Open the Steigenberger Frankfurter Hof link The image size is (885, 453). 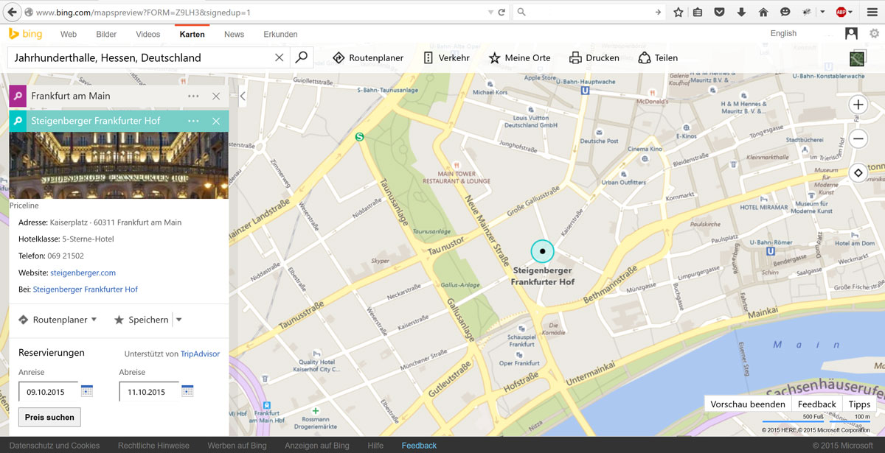tap(86, 289)
